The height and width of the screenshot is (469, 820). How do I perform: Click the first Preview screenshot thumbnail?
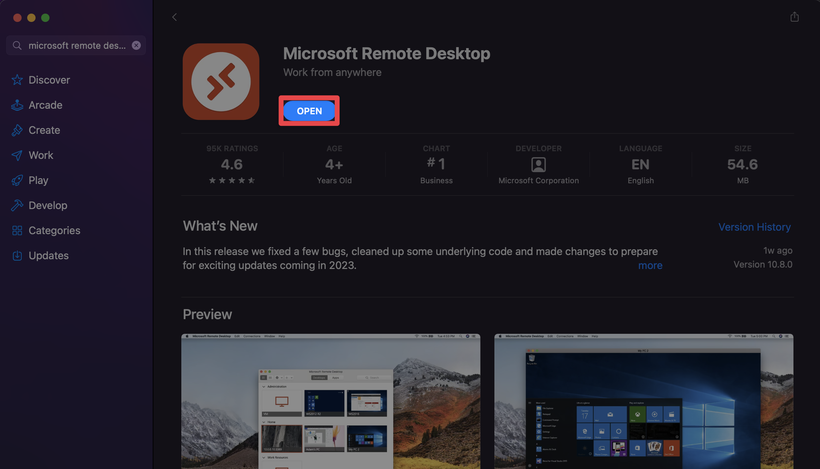[x=331, y=401]
